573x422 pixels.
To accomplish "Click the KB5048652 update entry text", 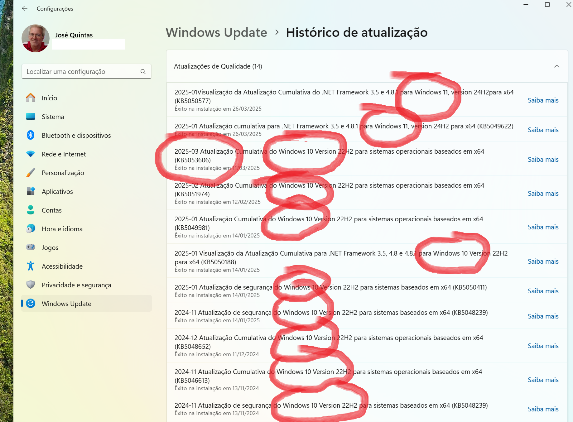I will pos(329,342).
